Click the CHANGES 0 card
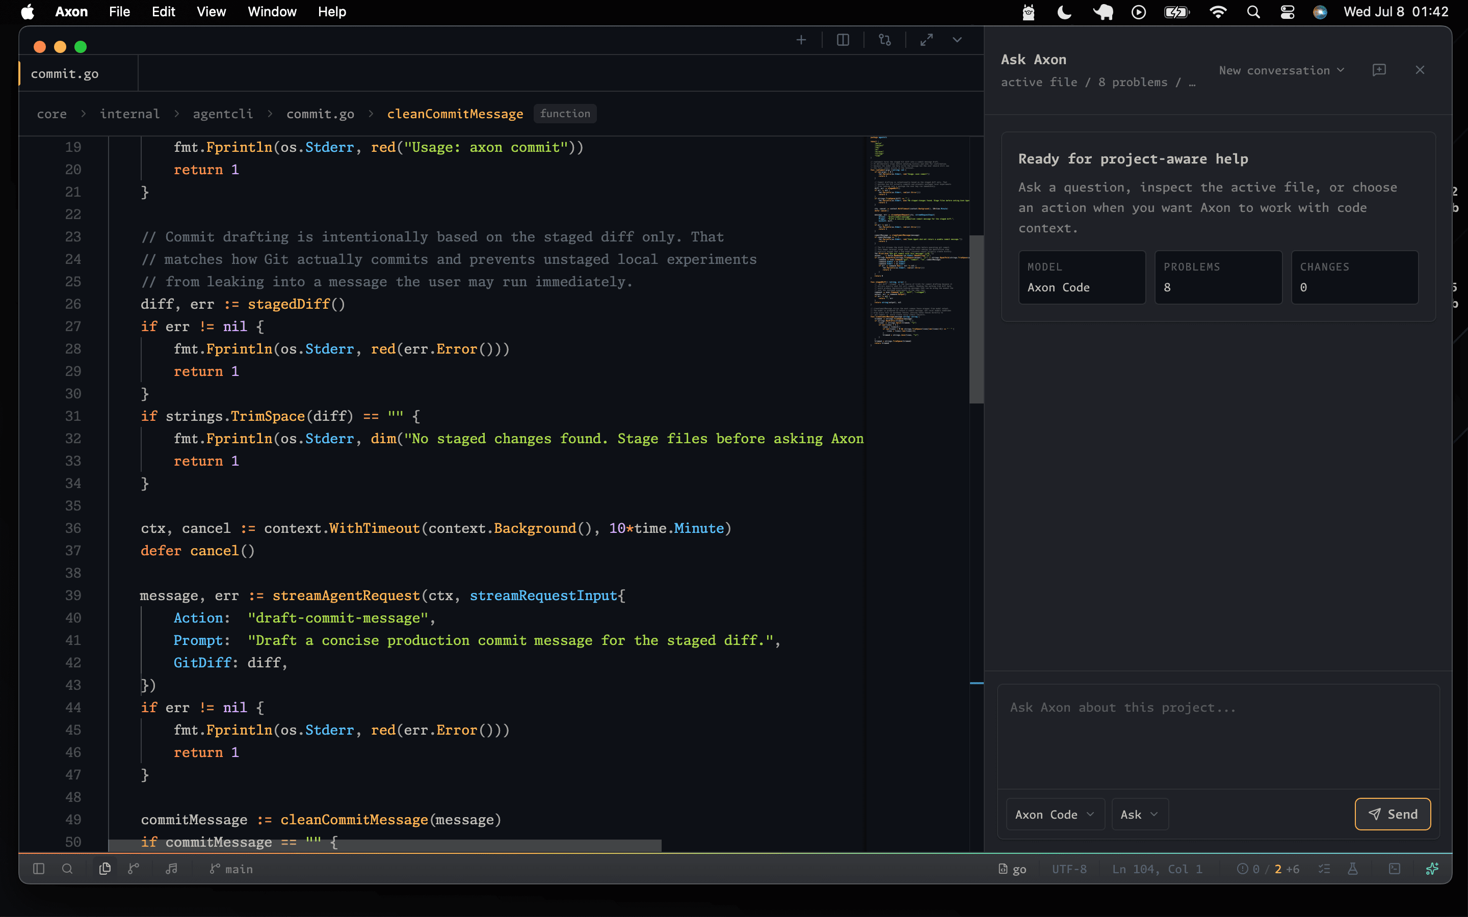The width and height of the screenshot is (1468, 917). (1354, 277)
